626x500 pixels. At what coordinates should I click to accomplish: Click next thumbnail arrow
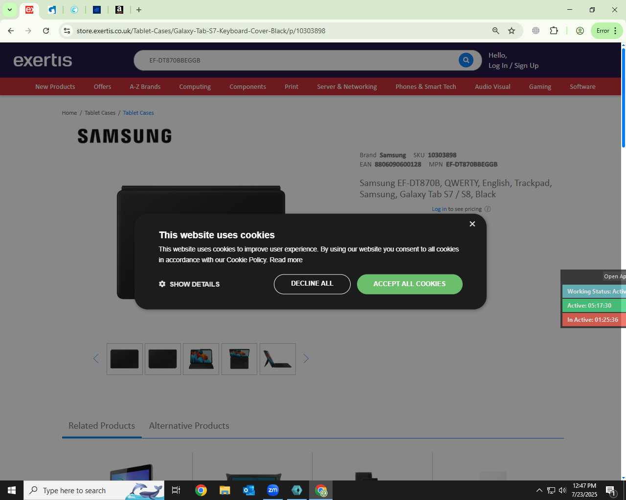coord(306,358)
